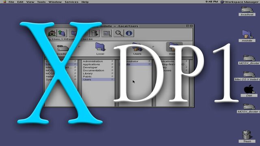Expand arrow beside Public row

click(x=113, y=77)
